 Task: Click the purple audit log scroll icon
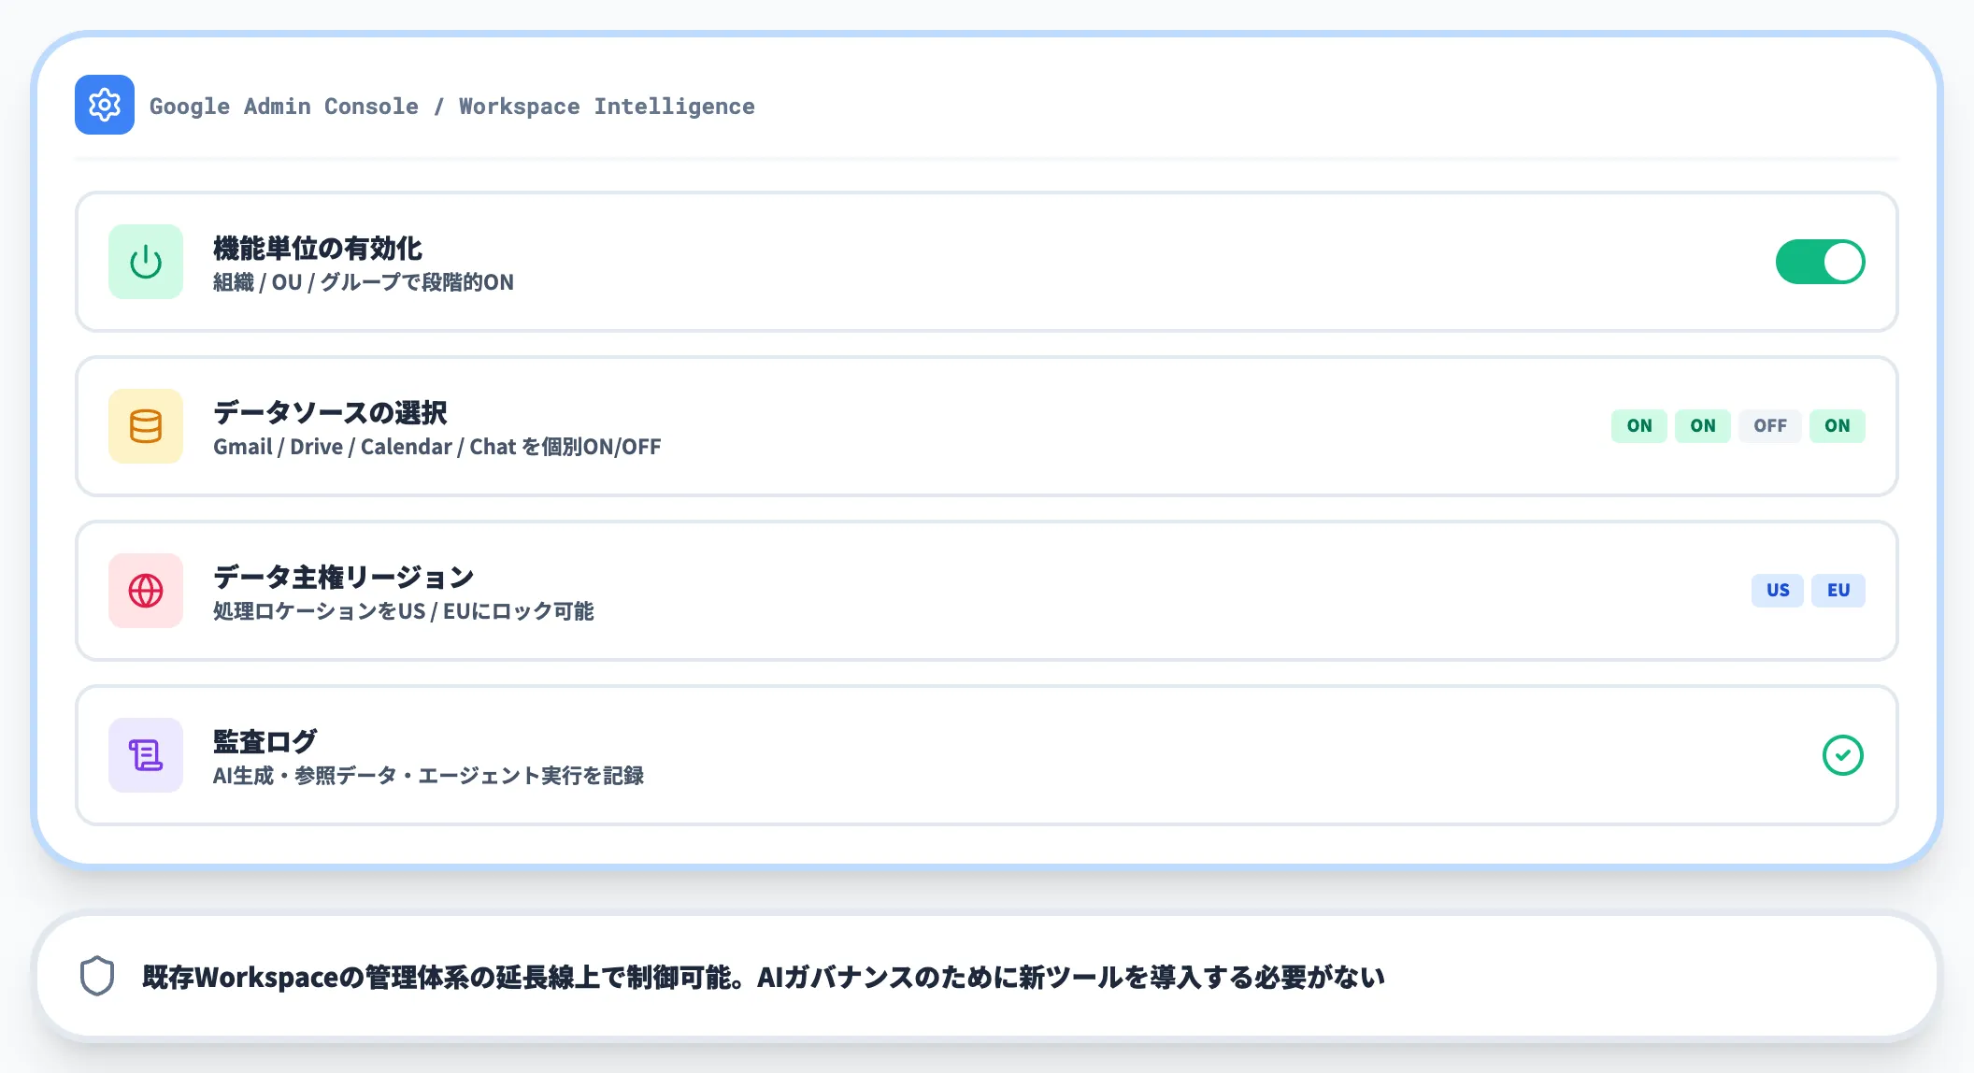[145, 755]
